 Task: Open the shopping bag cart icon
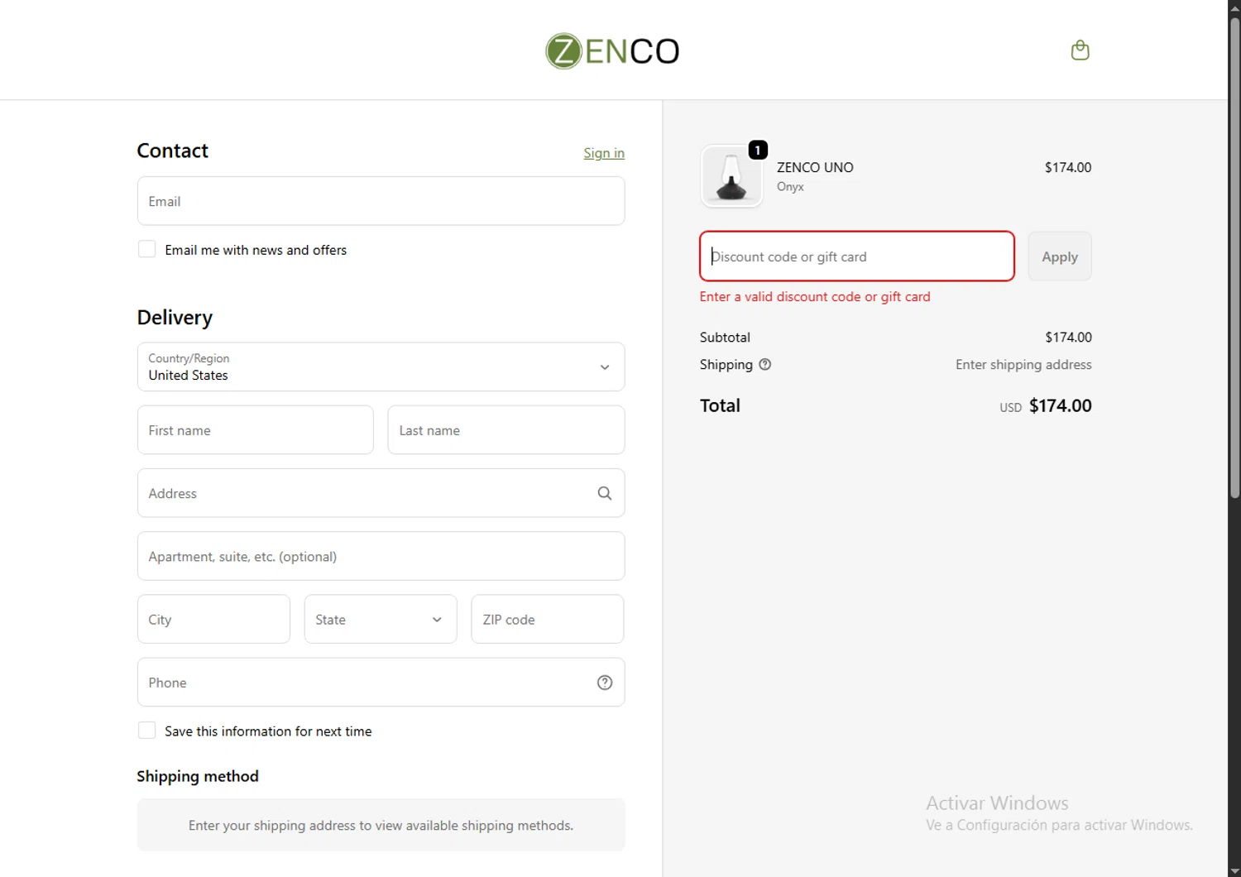click(1080, 50)
